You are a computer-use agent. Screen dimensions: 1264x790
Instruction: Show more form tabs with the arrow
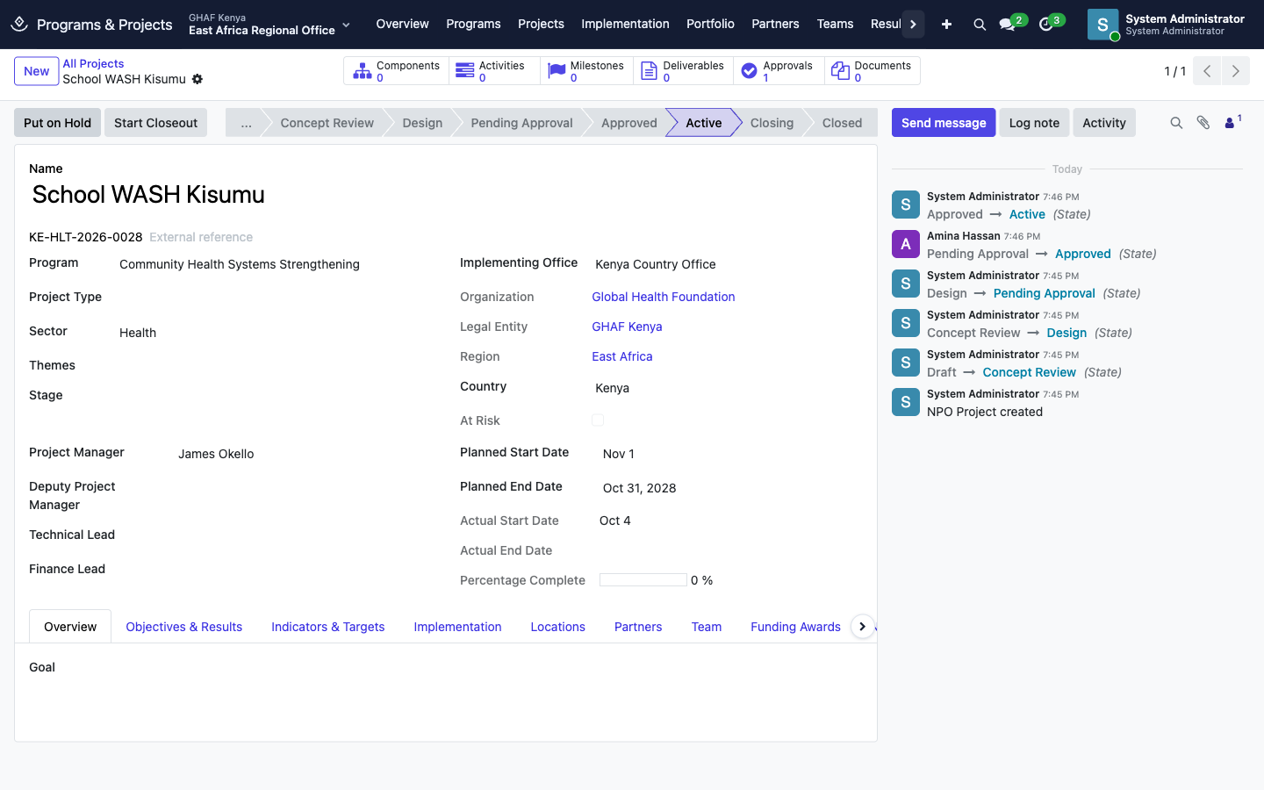pos(863,627)
